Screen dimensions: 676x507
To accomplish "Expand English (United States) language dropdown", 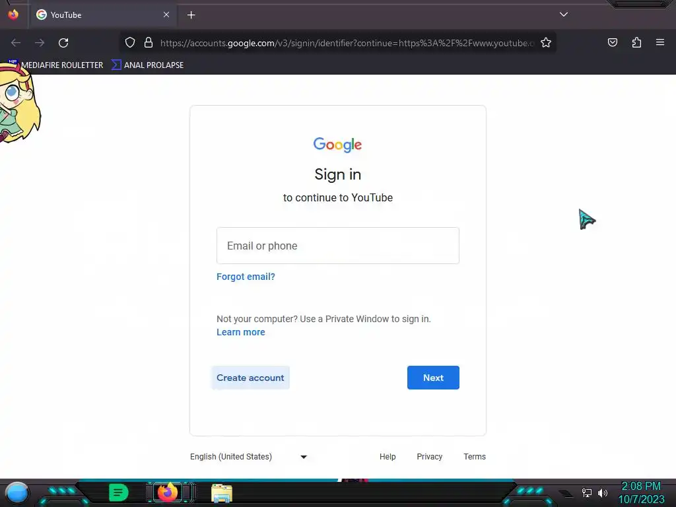I will (x=248, y=457).
